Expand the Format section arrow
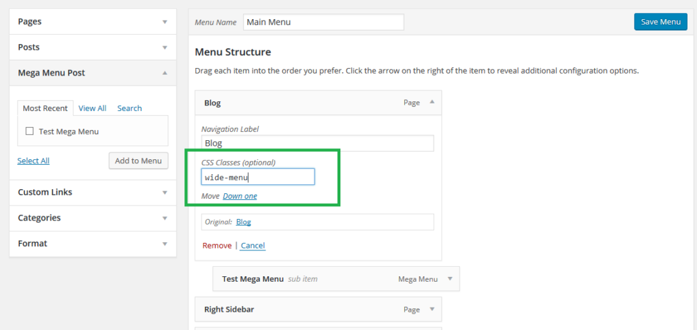 pos(164,244)
